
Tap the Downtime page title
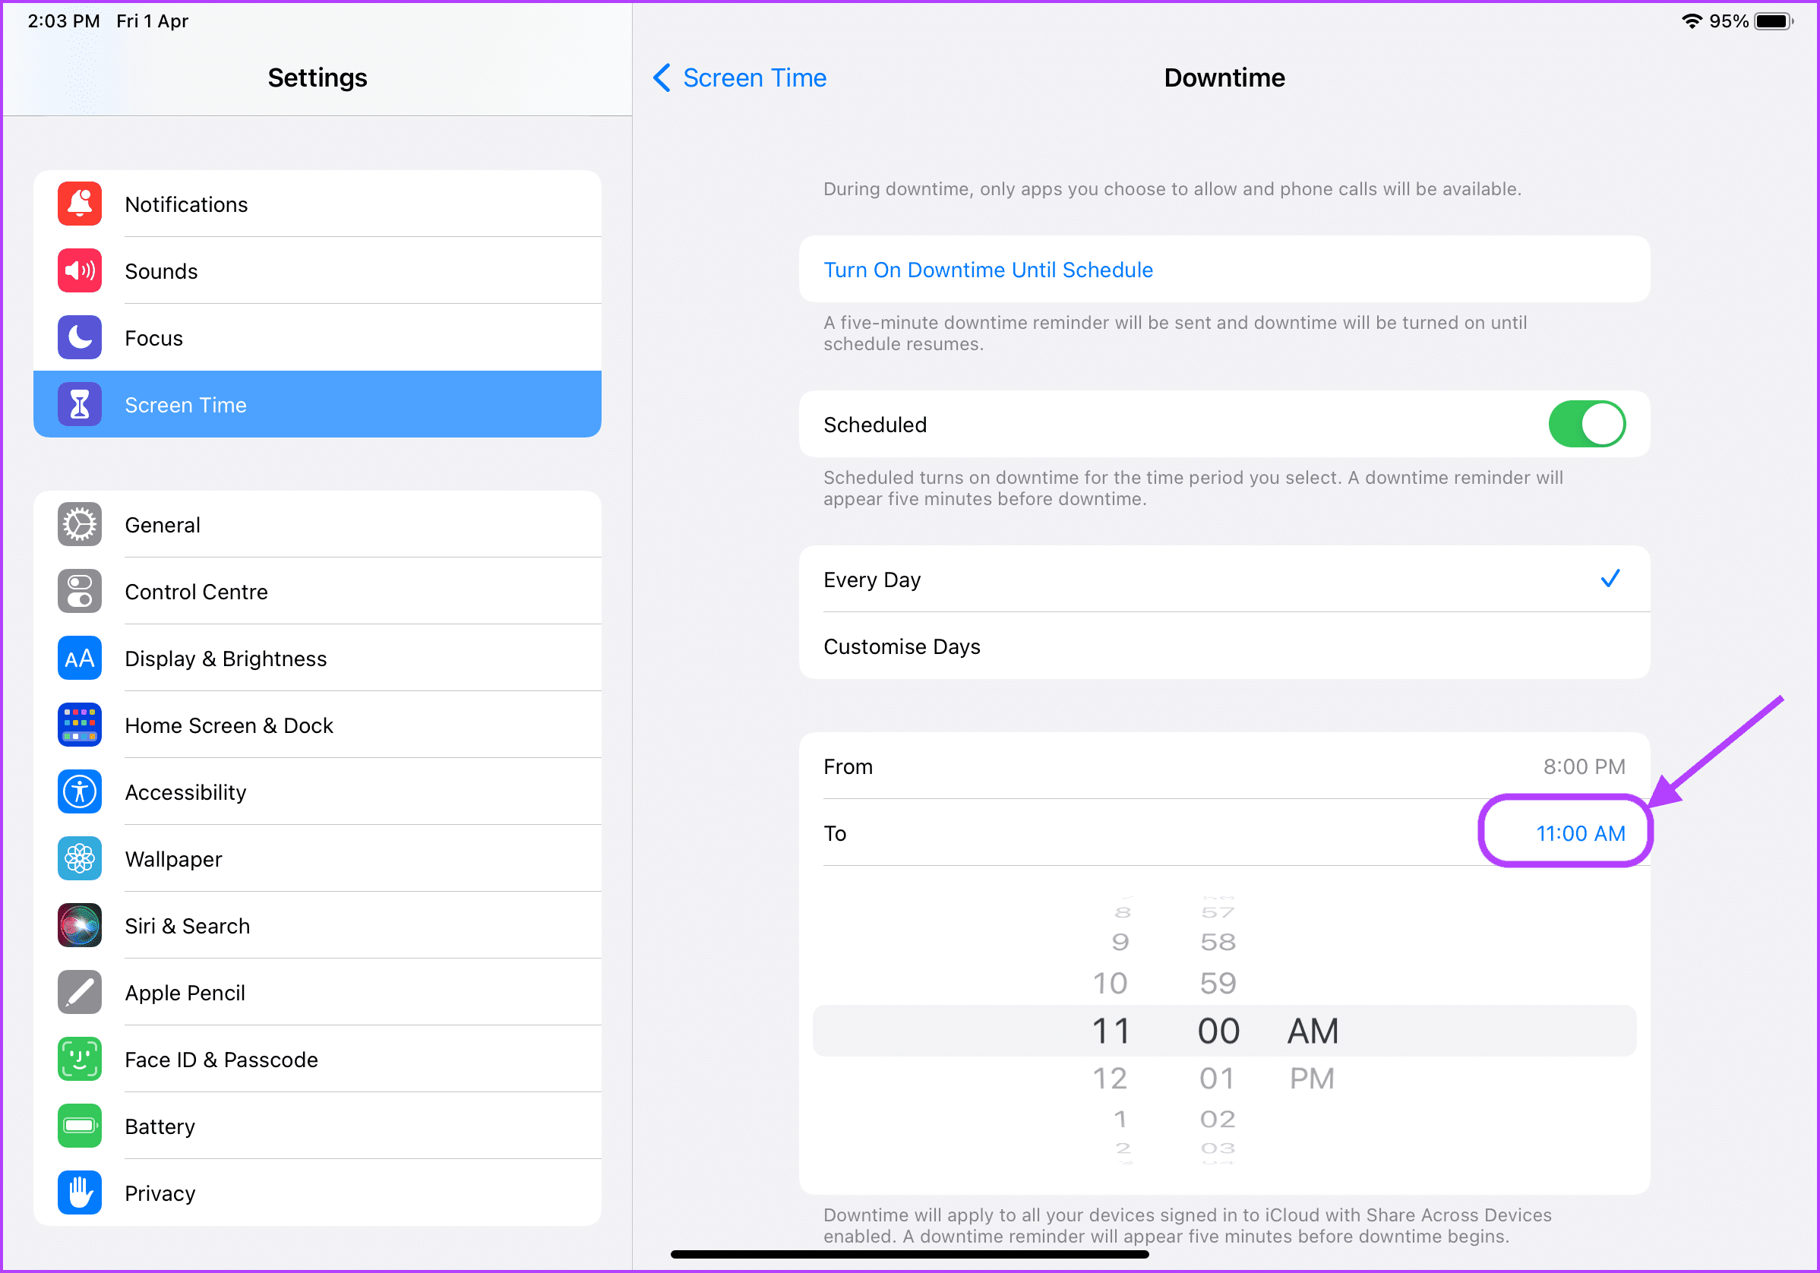click(x=1224, y=77)
